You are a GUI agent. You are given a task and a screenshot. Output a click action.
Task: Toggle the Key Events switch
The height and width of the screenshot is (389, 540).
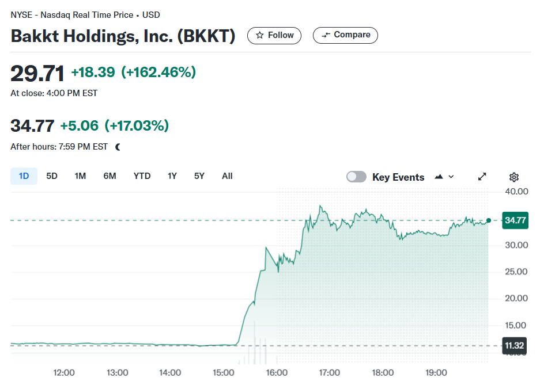356,177
